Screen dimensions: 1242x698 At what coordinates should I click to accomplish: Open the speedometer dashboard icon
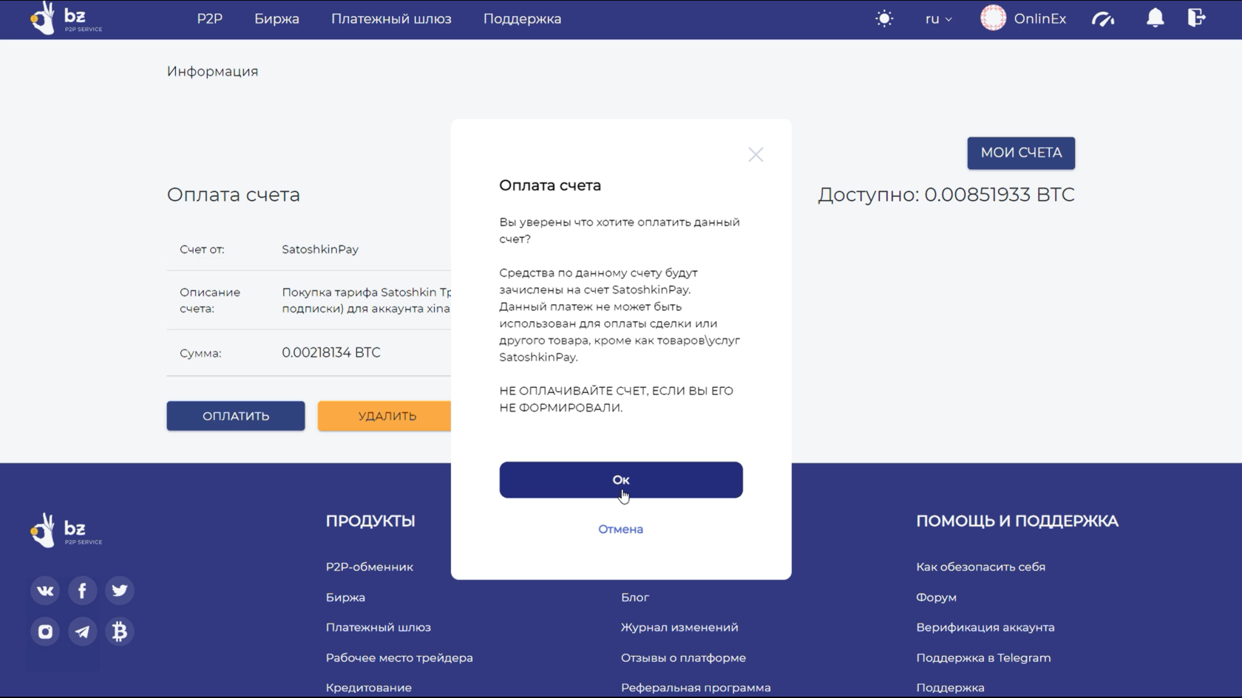point(1103,18)
